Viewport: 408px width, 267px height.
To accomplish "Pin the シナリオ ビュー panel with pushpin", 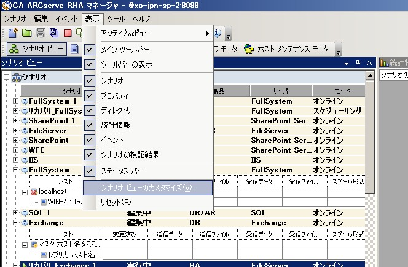I will click(x=358, y=63).
